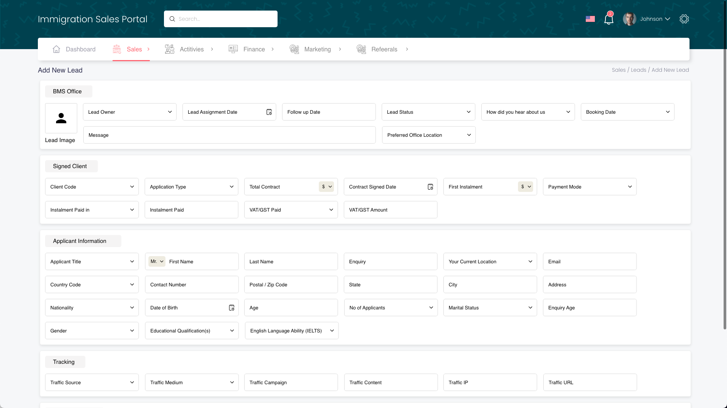Open the Finance menu tab
The height and width of the screenshot is (408, 727).
pyautogui.click(x=254, y=49)
